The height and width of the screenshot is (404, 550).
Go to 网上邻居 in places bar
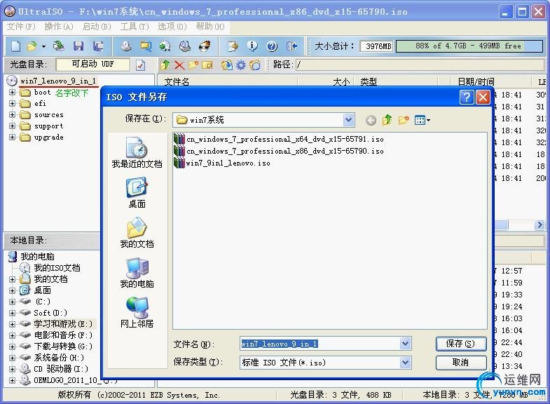pos(137,313)
